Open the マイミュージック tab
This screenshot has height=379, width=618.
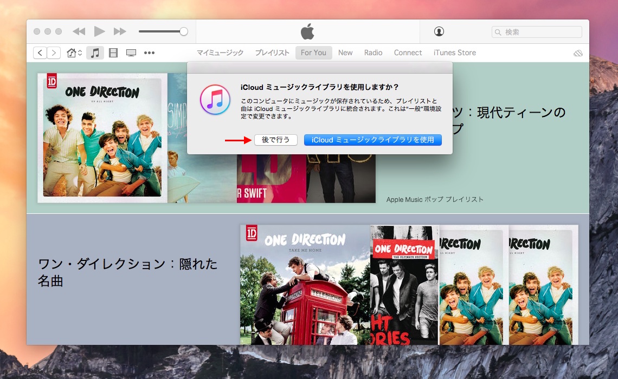[220, 53]
